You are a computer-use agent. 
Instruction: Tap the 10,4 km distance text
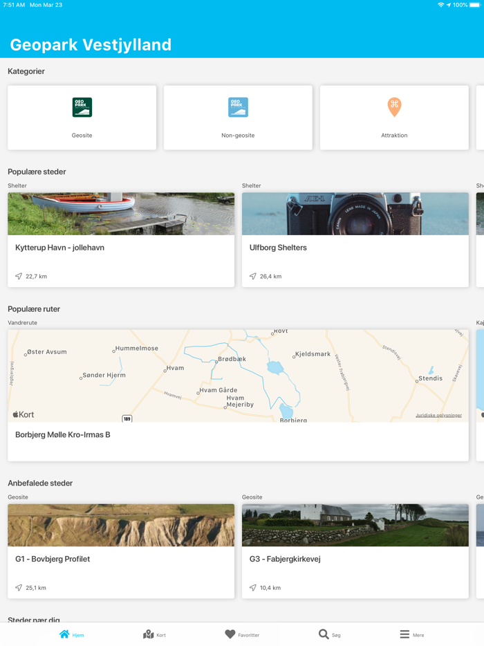pos(270,588)
